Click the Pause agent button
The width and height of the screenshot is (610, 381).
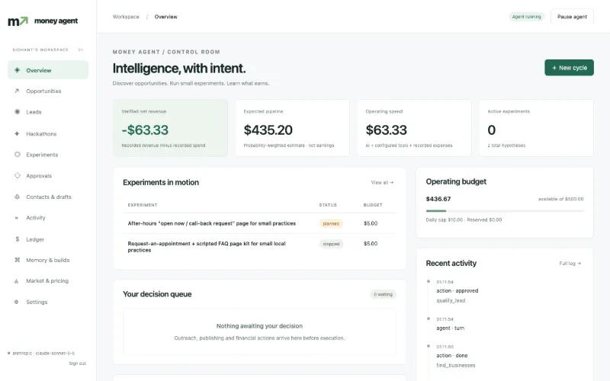(x=572, y=17)
